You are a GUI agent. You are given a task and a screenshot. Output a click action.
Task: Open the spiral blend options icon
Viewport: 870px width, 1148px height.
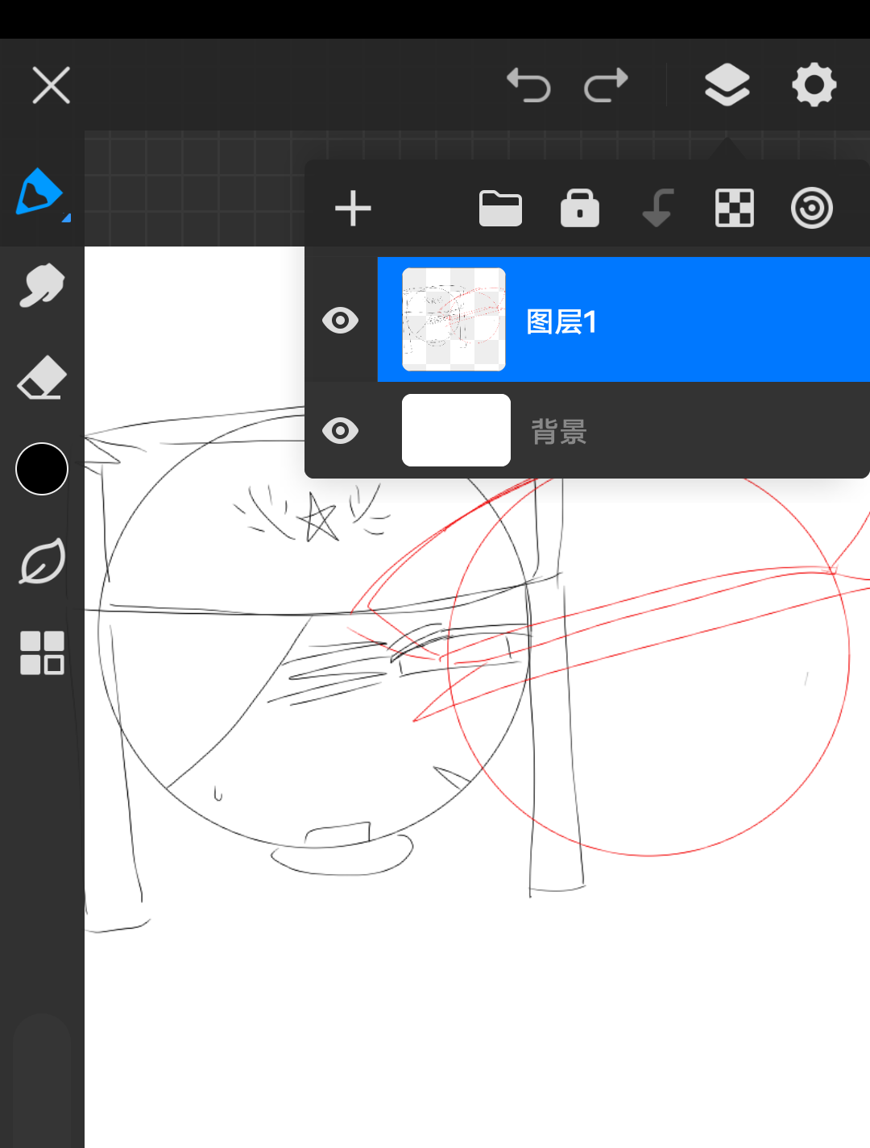coord(811,209)
